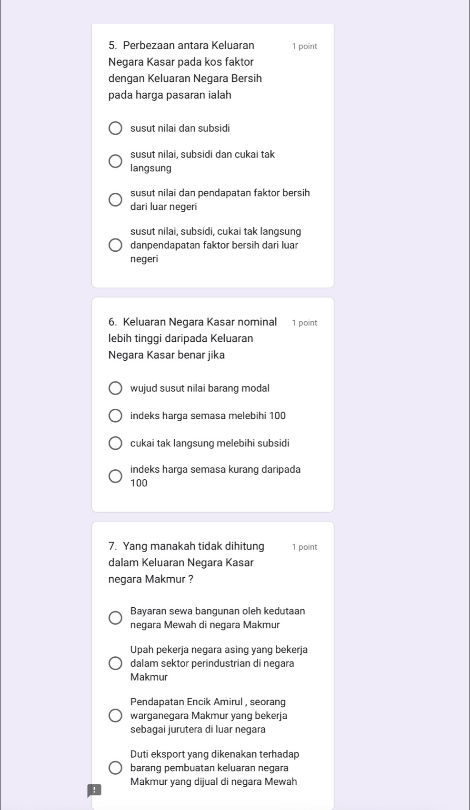Select 'Pendapatan Encik Amirul' option
470x810 pixels.
coord(115,716)
